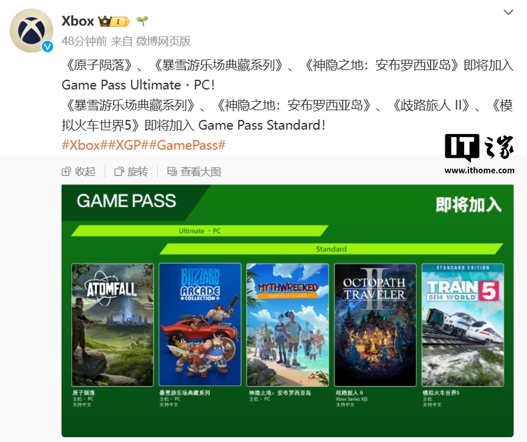Expand the post options chevron
The height and width of the screenshot is (442, 527).
[x=508, y=12]
